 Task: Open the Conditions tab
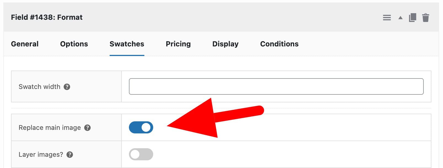coord(279,44)
